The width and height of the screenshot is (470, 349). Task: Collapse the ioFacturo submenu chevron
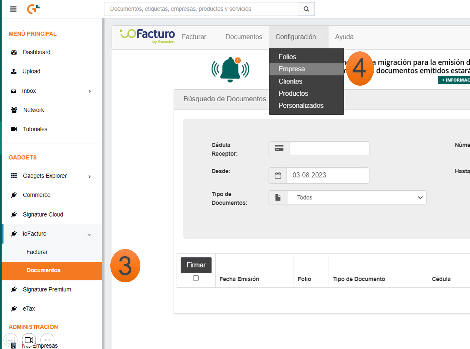pos(89,234)
